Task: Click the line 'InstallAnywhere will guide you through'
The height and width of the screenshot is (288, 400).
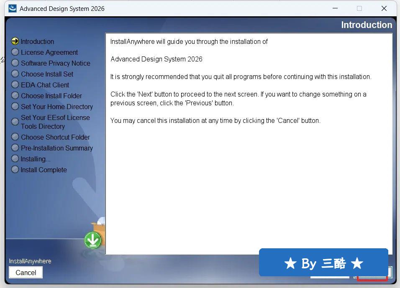Action: click(189, 41)
